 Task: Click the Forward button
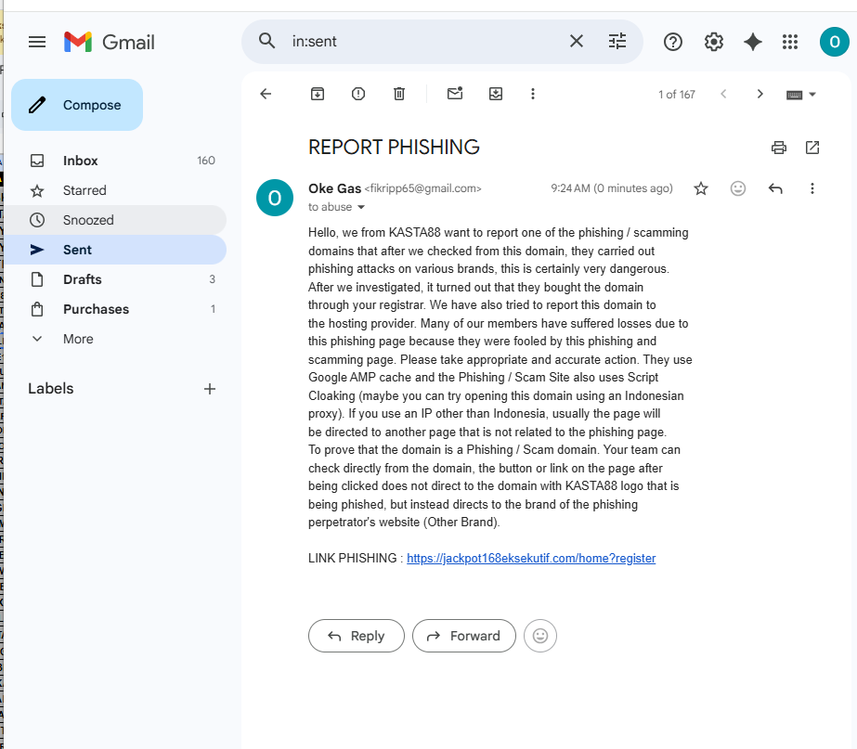coord(464,636)
